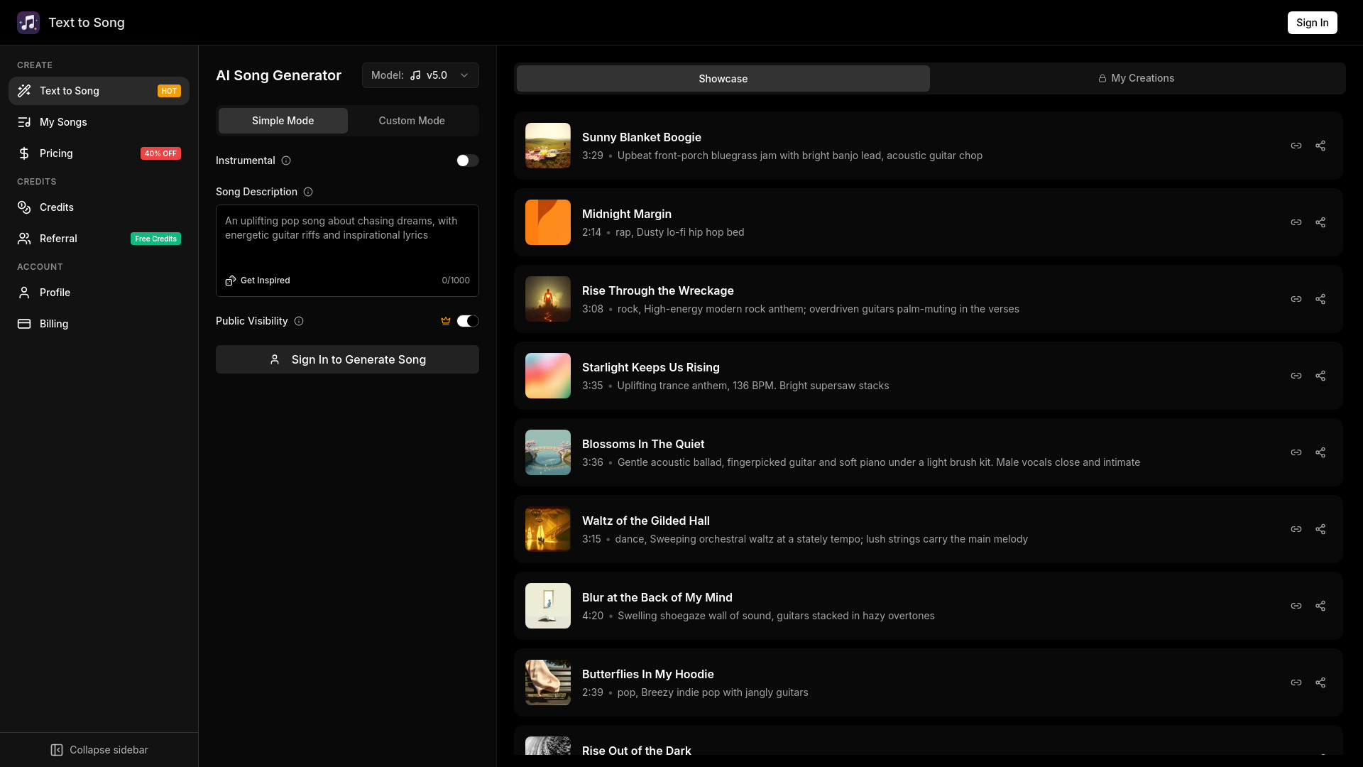
Task: Share the song Midnight Margin
Action: click(x=1320, y=222)
